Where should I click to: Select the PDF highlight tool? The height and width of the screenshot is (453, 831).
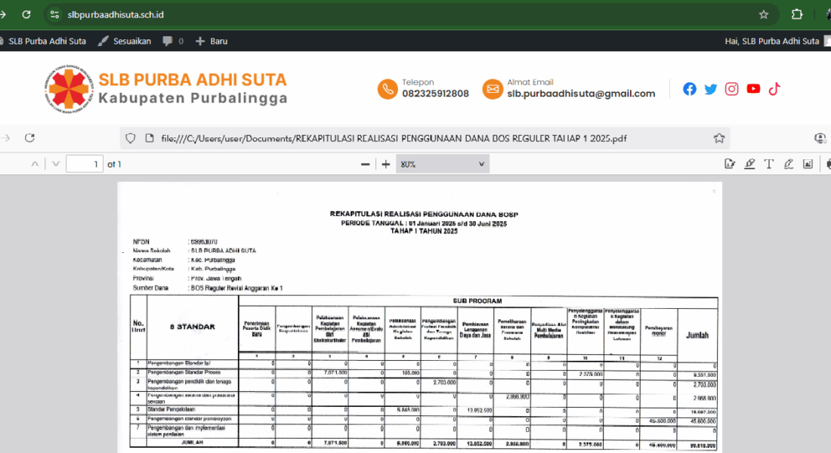click(749, 165)
